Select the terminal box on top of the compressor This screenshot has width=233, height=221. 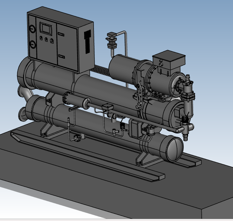(x=169, y=60)
